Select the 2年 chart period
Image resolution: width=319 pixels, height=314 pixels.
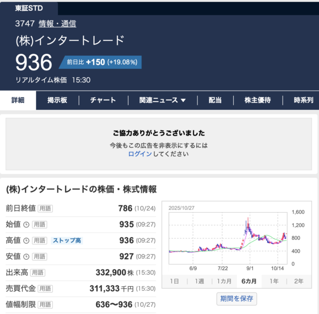click(x=299, y=281)
